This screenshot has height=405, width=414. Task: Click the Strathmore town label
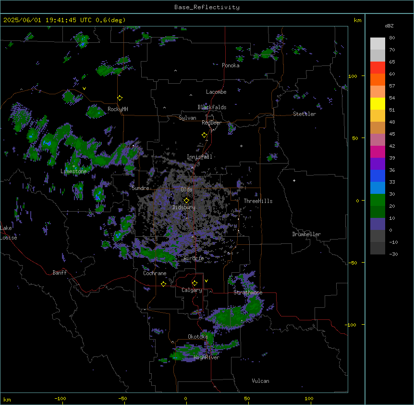tap(248, 292)
